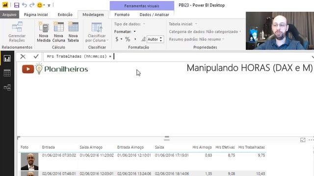Sort by Entrada Almoço column header

131,147
